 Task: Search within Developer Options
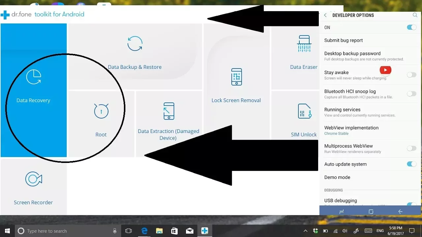click(415, 15)
